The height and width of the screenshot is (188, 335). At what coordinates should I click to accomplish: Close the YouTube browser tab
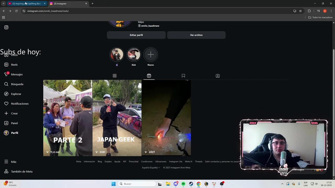pos(44,4)
